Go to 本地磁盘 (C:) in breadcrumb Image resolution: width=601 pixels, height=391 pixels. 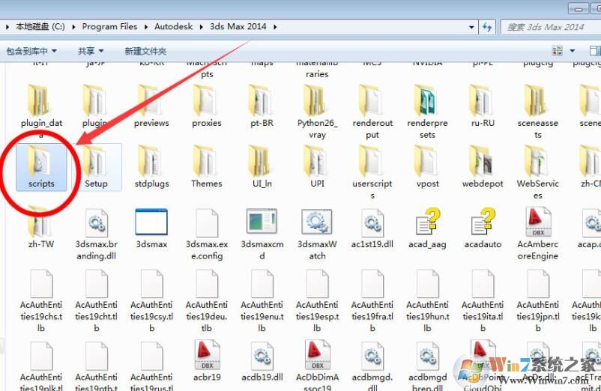pos(40,26)
